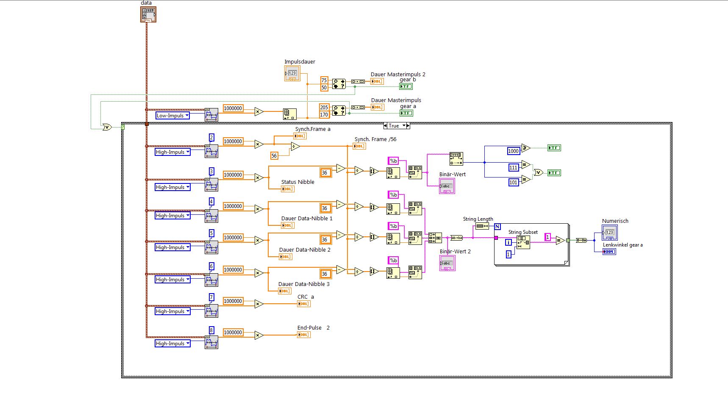Viewport: 728px width, 416px height.
Task: Select the Binär-Wert 2 string indicator
Action: coord(447,263)
